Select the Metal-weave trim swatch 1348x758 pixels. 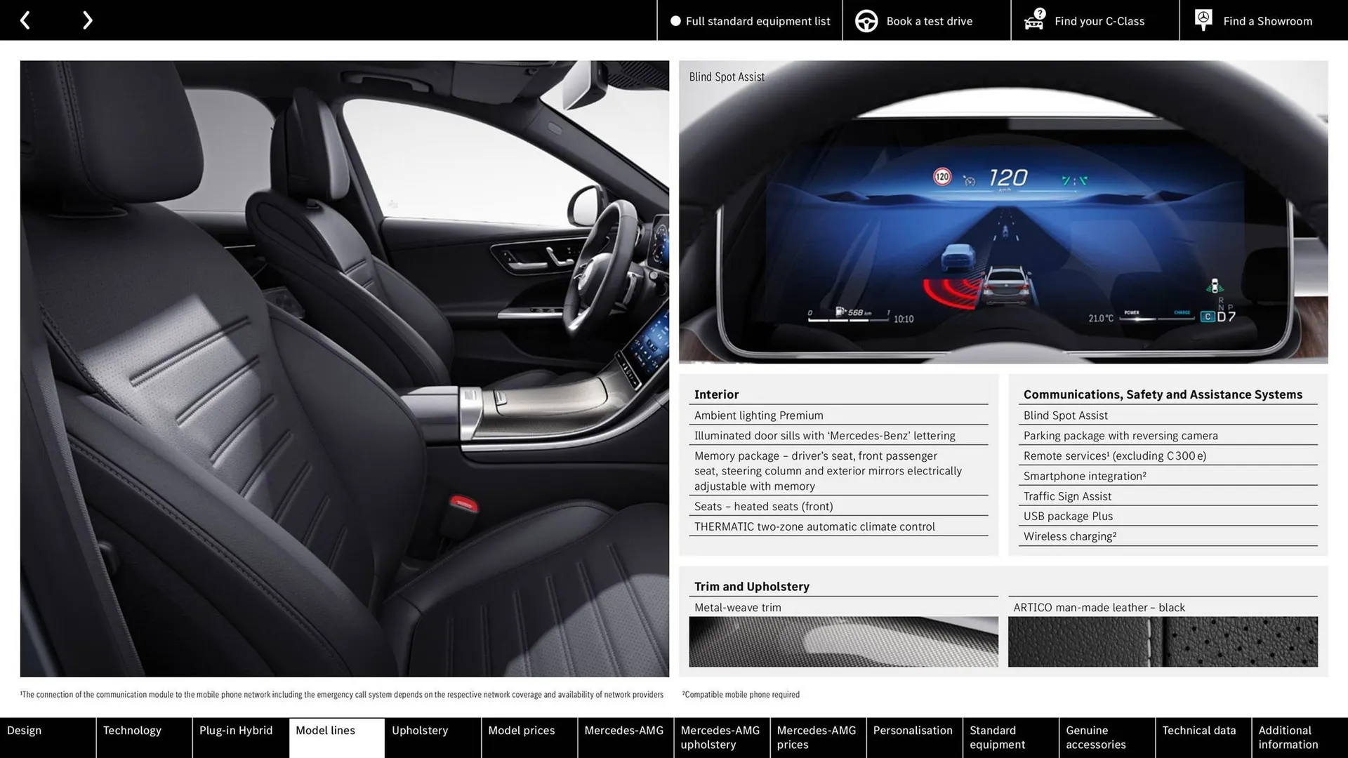coord(843,641)
